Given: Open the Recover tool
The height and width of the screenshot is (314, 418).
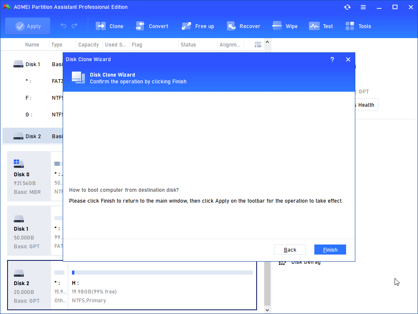Looking at the screenshot, I should [x=243, y=26].
